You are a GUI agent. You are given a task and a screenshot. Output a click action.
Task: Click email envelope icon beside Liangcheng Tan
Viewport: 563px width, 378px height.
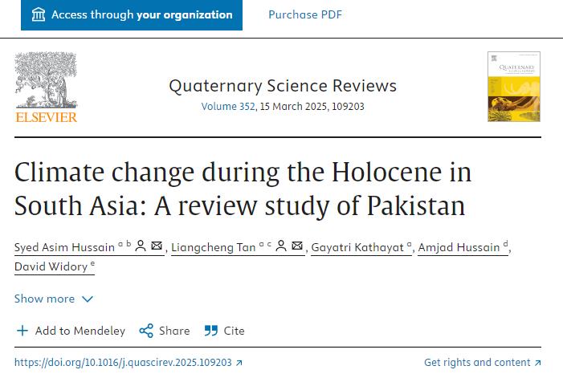click(297, 246)
